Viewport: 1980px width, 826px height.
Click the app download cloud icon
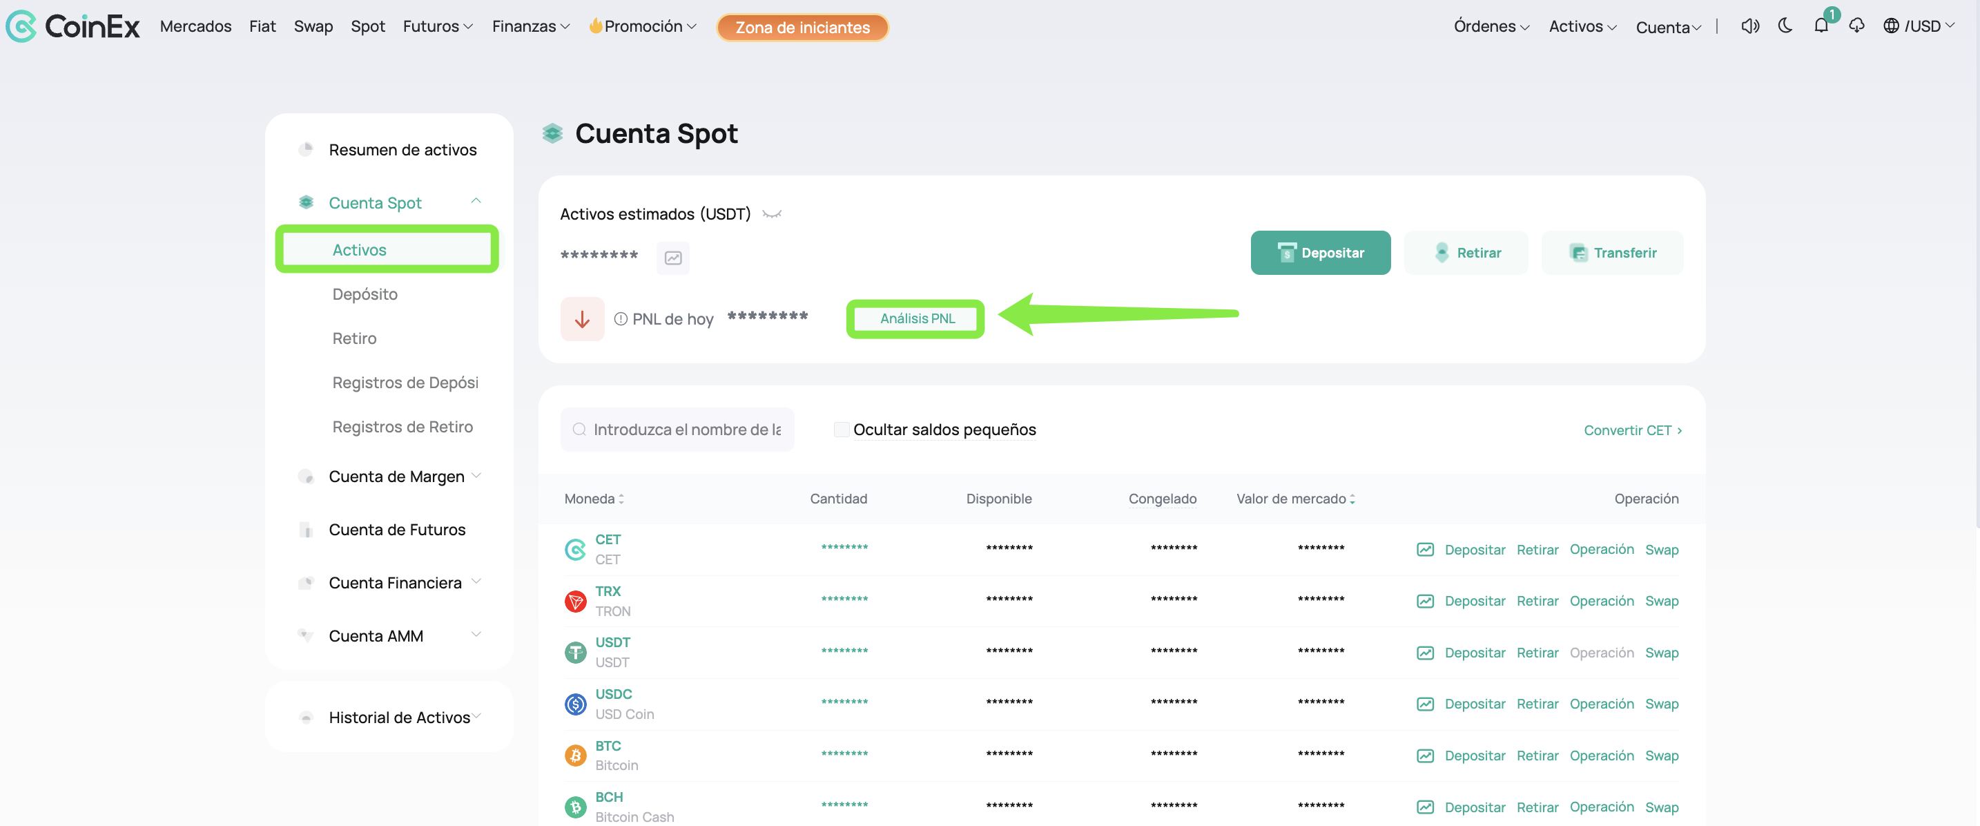tap(1856, 26)
